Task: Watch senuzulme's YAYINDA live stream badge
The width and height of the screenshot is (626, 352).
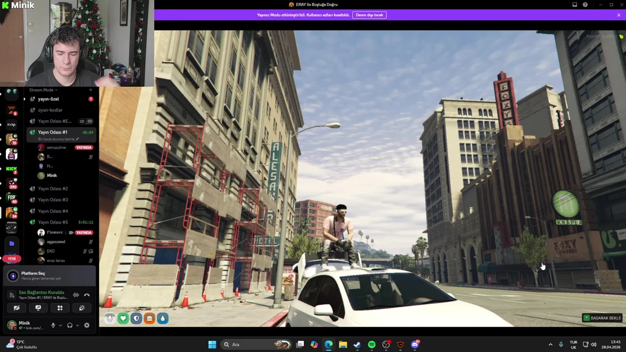Action: 84,147
